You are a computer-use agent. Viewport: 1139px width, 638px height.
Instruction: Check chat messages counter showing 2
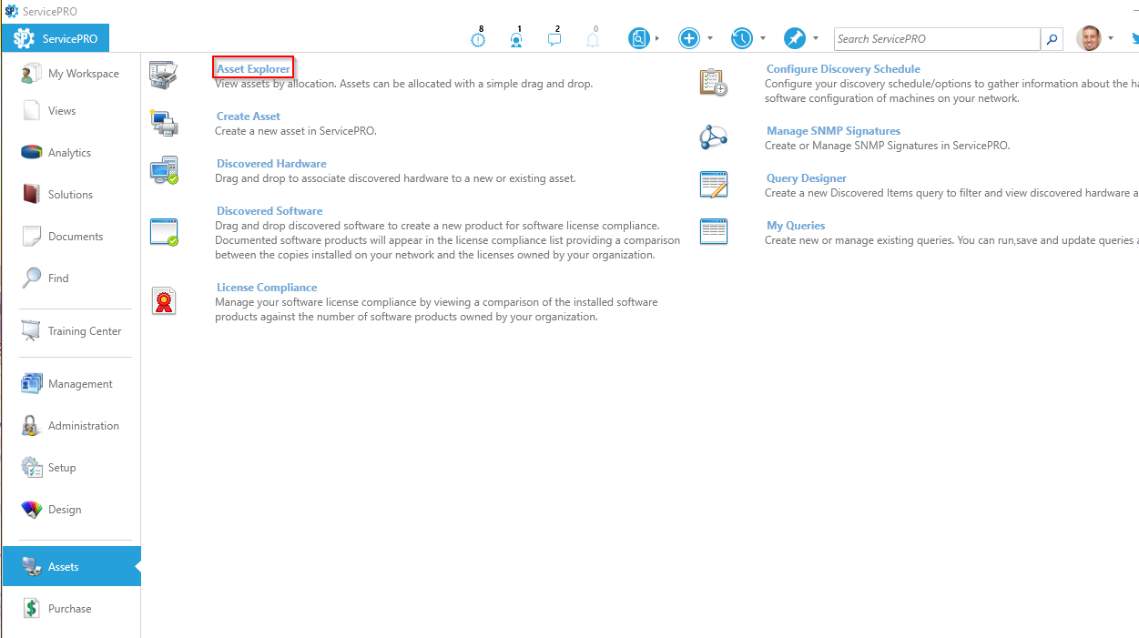point(554,37)
